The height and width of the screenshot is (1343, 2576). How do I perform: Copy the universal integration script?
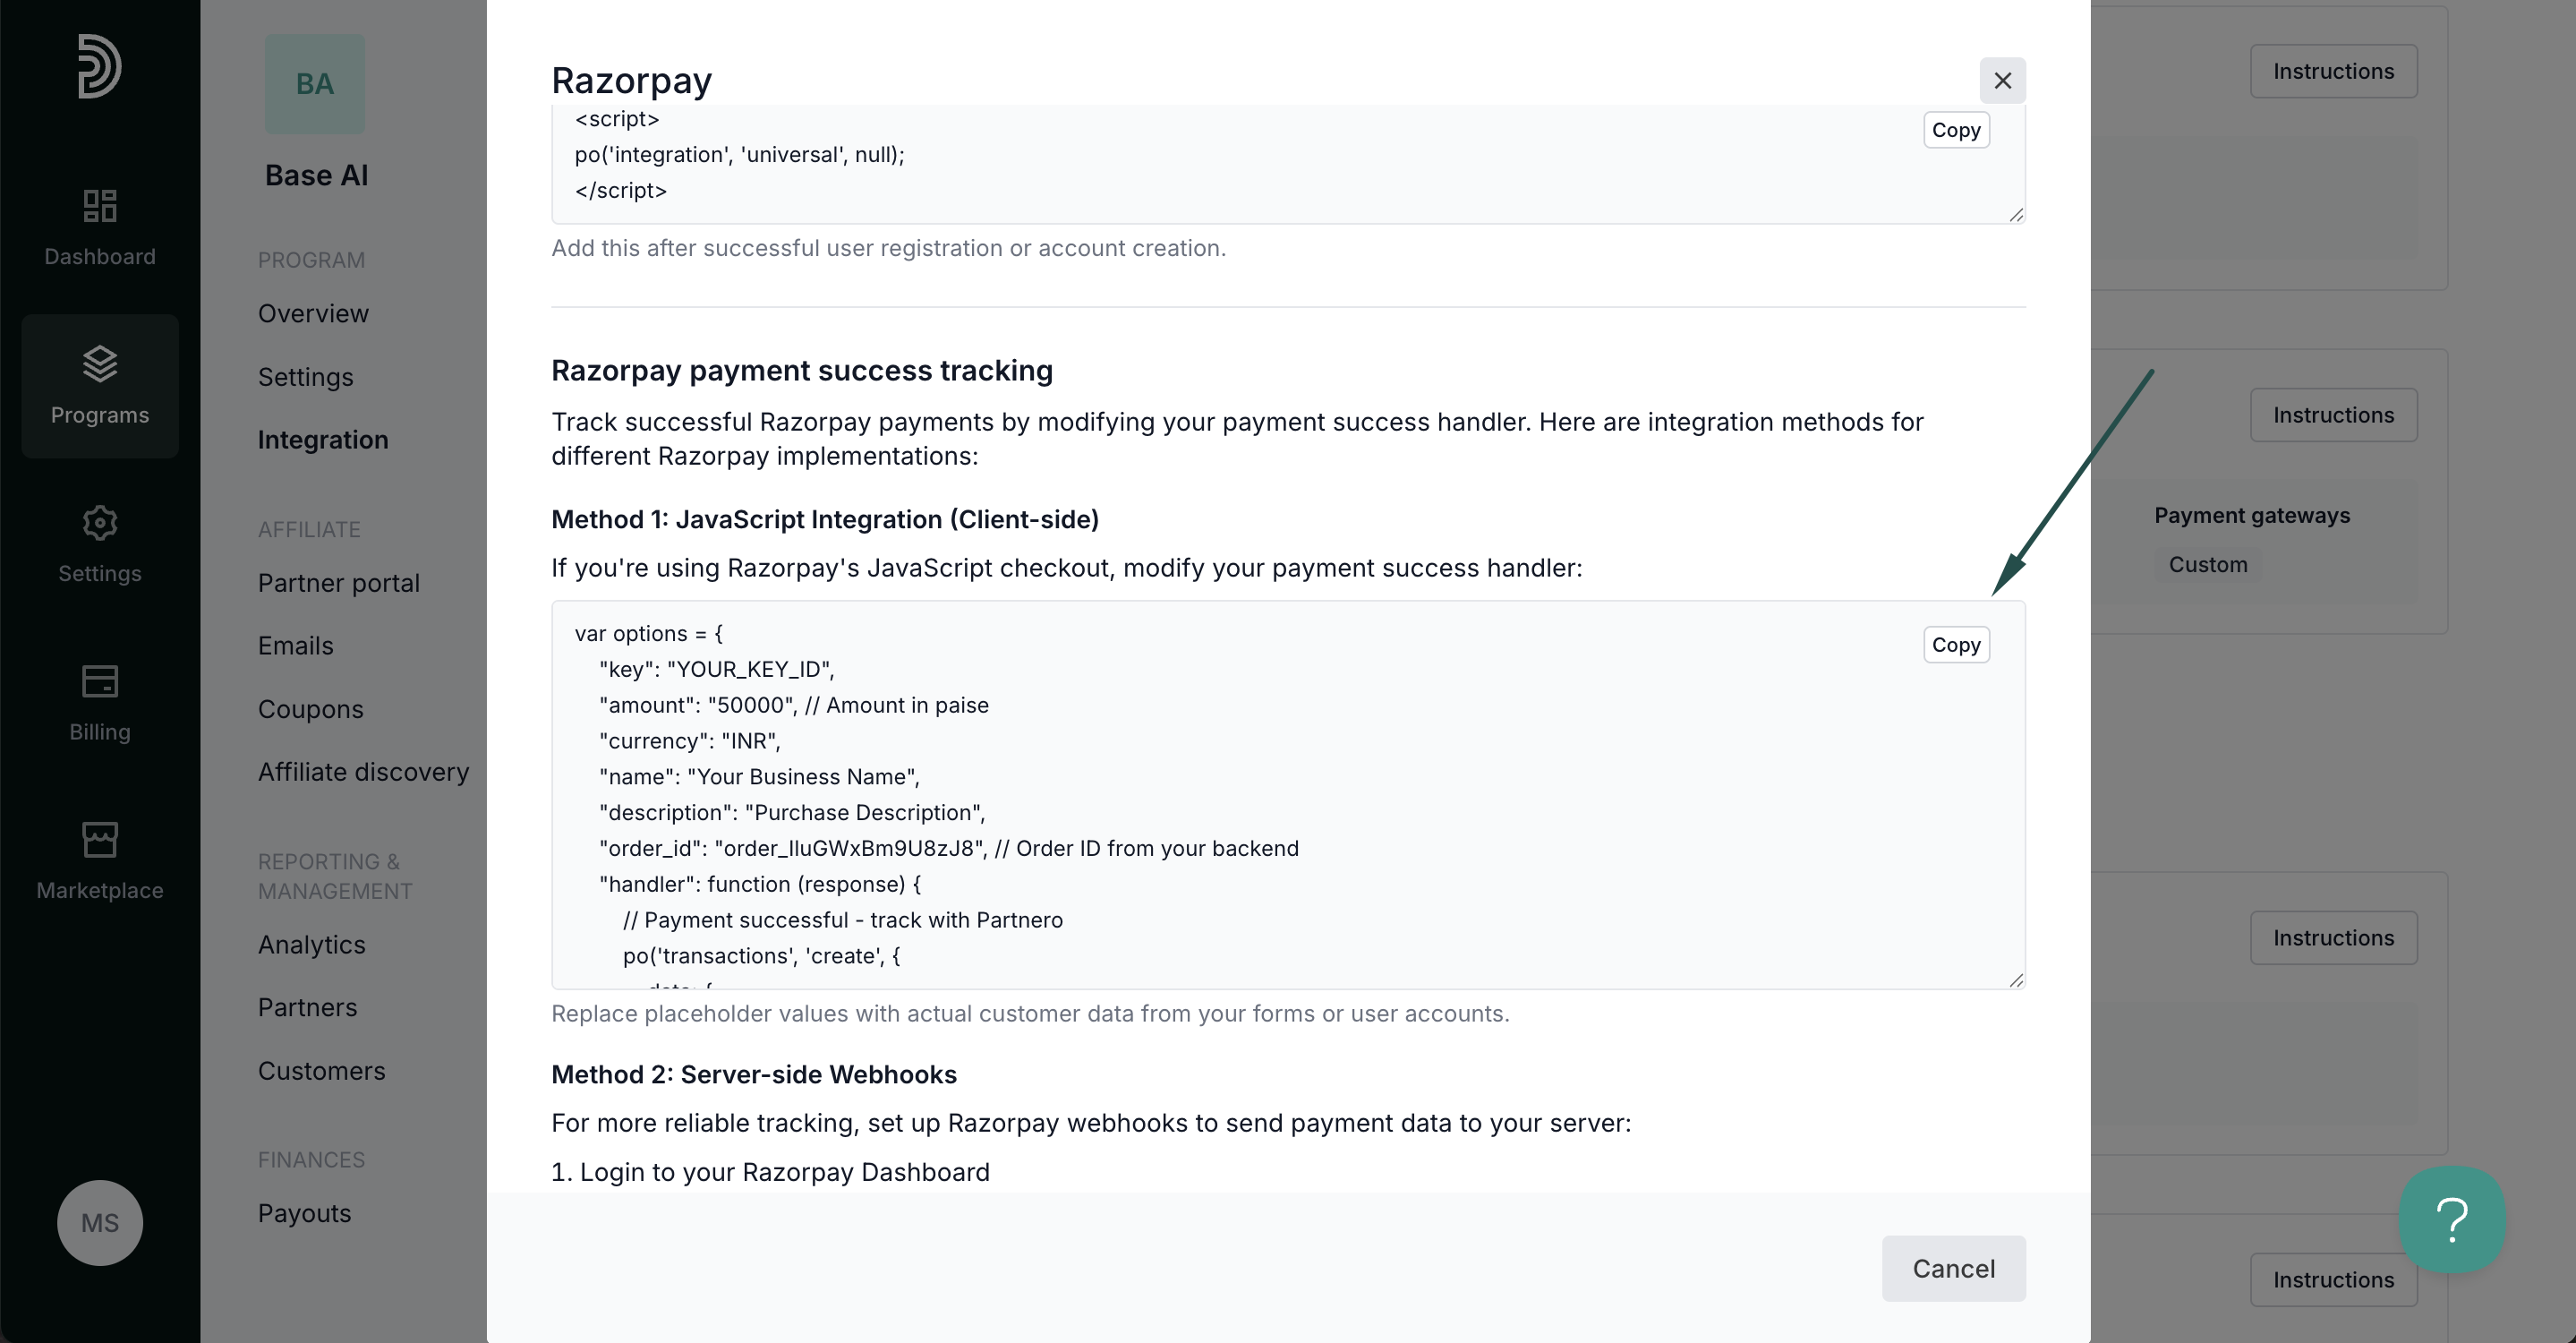(x=1955, y=130)
